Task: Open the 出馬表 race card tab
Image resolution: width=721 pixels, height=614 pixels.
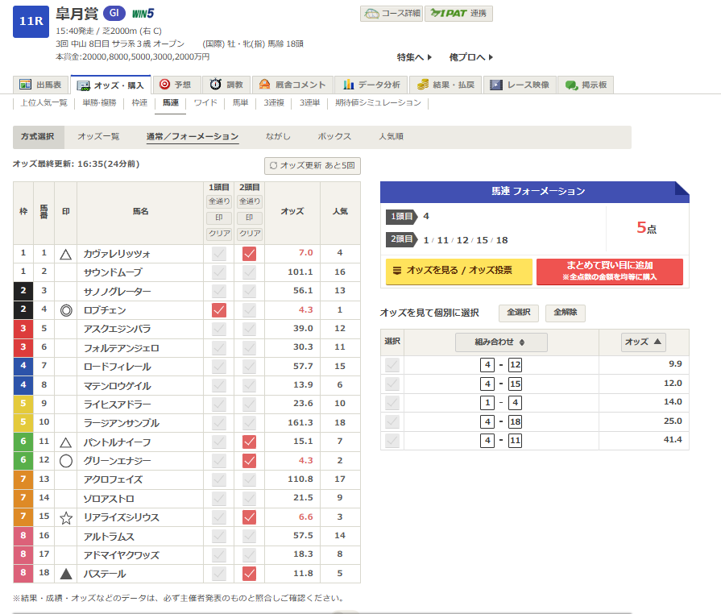Action: click(x=40, y=85)
